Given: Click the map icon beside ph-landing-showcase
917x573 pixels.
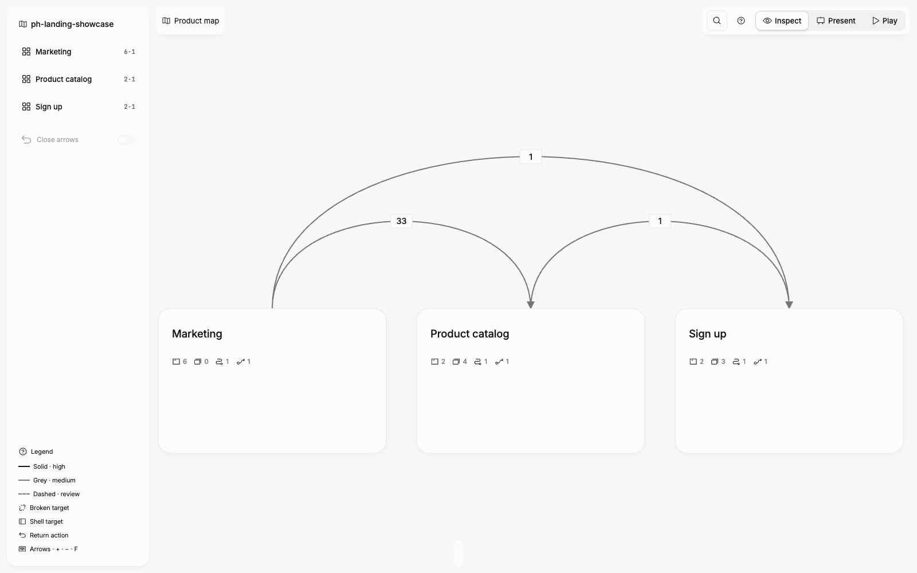Looking at the screenshot, I should coord(23,24).
